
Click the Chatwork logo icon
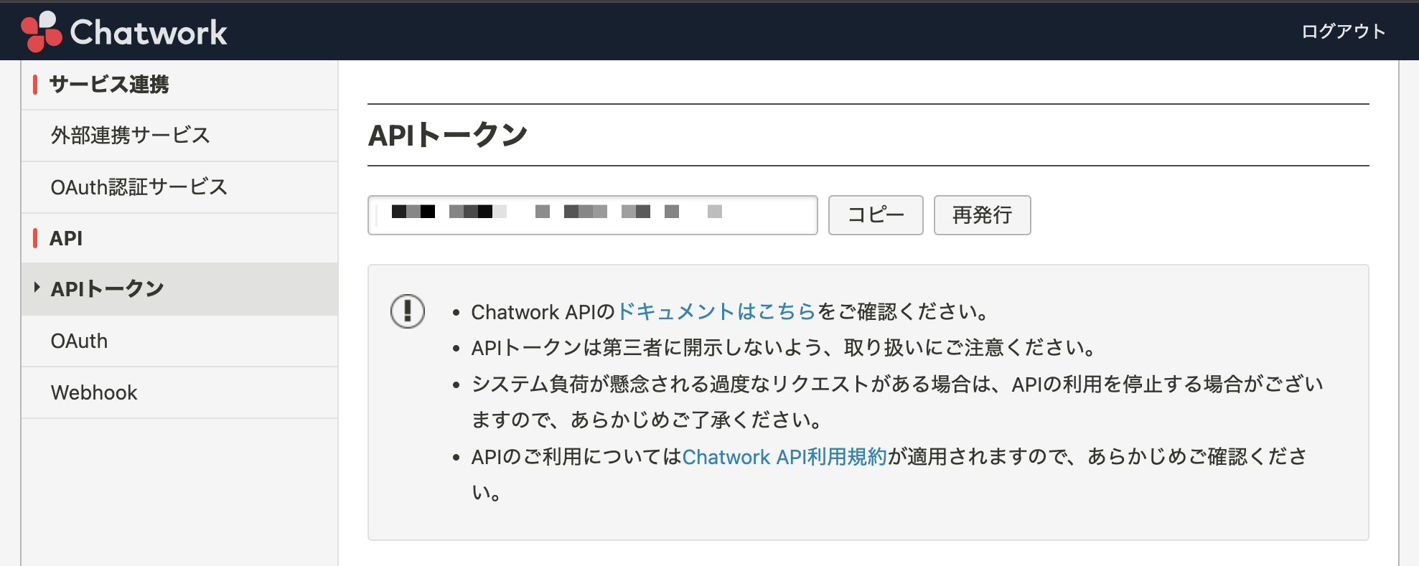click(42, 32)
